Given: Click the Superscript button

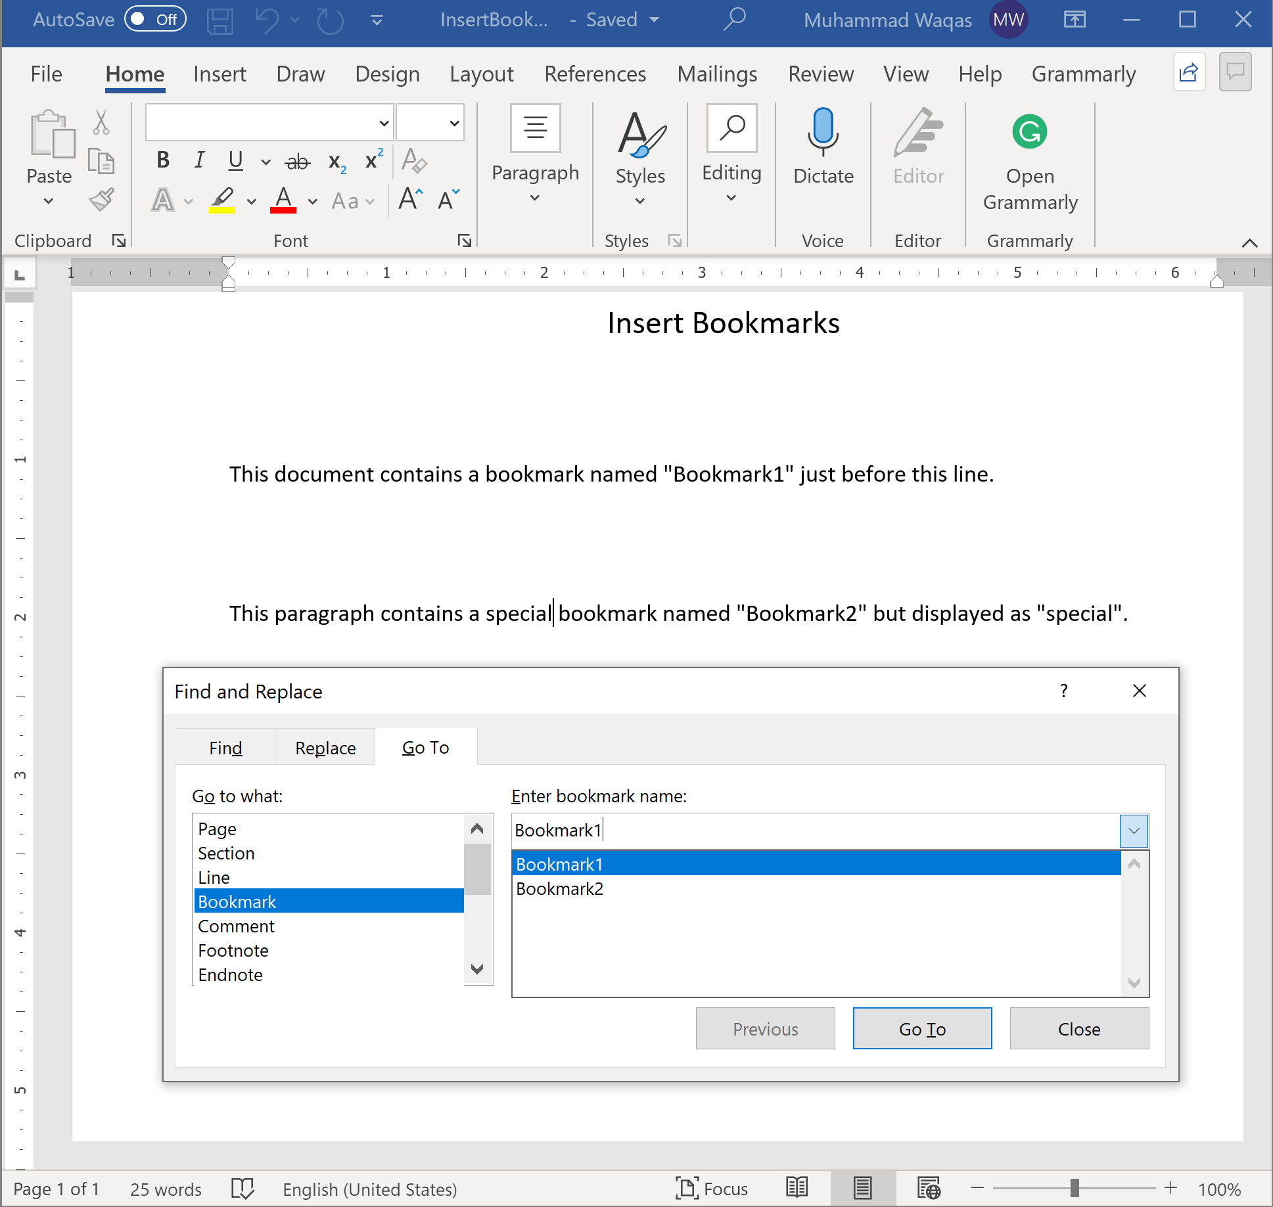Looking at the screenshot, I should (x=374, y=161).
